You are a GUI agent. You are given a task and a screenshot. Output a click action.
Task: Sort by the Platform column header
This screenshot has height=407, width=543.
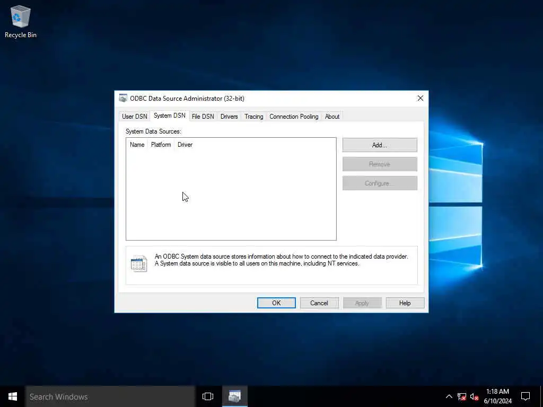click(161, 145)
